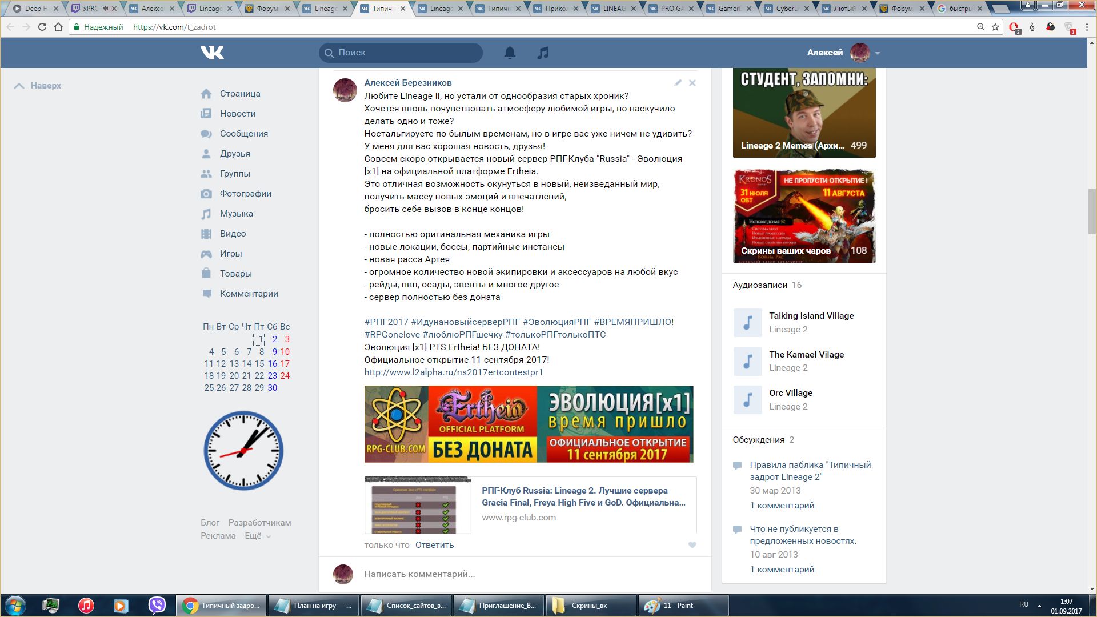Click the Товары bag icon in sidebar

[x=206, y=274]
